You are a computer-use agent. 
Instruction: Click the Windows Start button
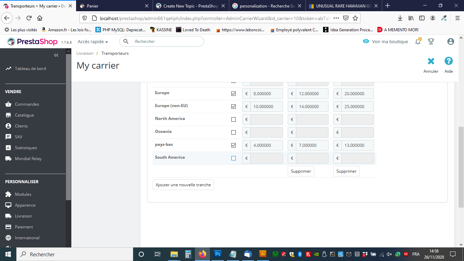[x=8, y=254]
